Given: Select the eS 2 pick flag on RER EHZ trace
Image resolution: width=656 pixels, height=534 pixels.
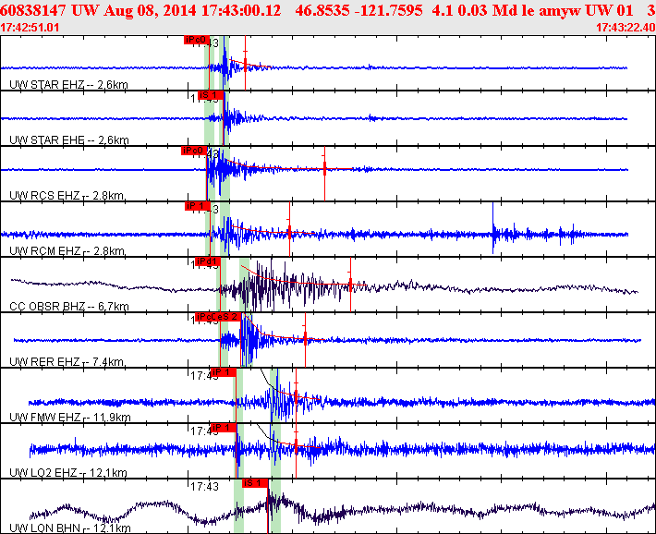Looking at the screenshot, I should pos(230,317).
